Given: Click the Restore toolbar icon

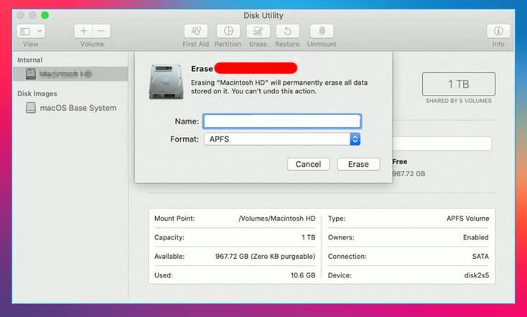Looking at the screenshot, I should click(x=287, y=31).
